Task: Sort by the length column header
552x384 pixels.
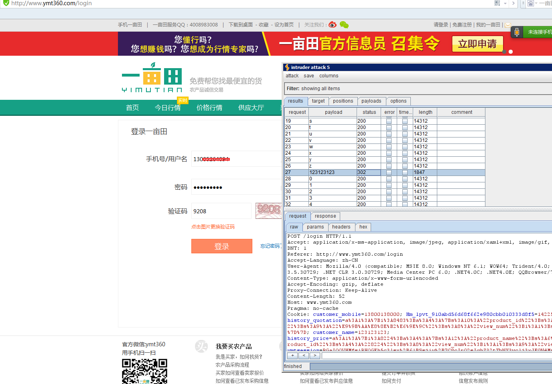Action: tap(425, 112)
